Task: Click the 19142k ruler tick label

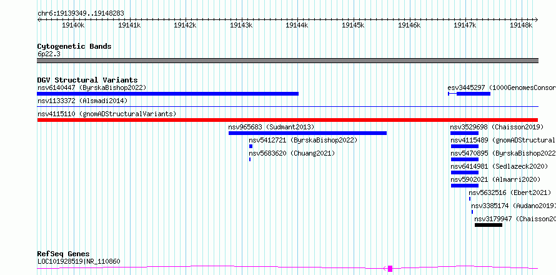Action: tap(185, 25)
